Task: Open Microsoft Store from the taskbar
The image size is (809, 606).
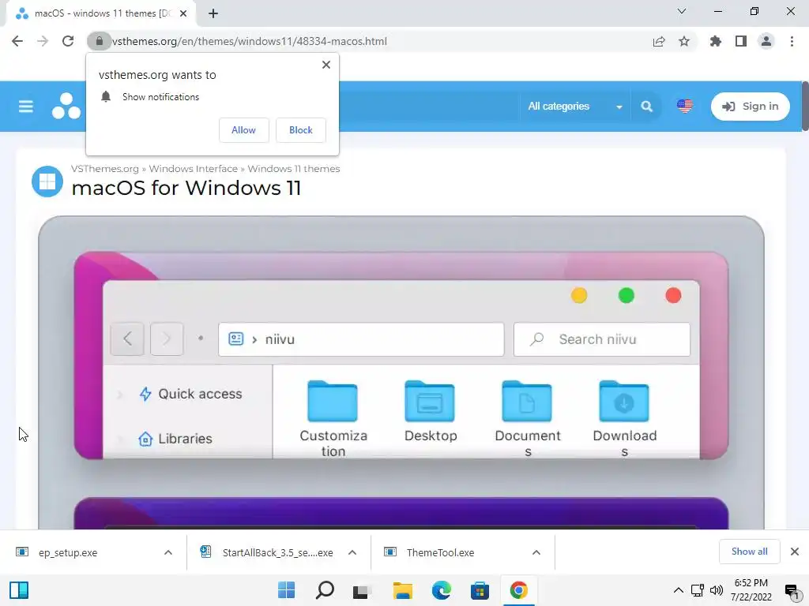Action: tap(480, 590)
